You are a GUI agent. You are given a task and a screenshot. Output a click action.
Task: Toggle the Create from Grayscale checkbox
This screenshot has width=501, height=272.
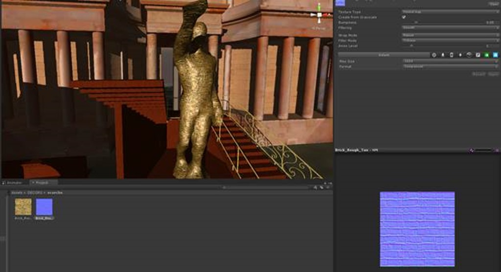[x=404, y=17]
